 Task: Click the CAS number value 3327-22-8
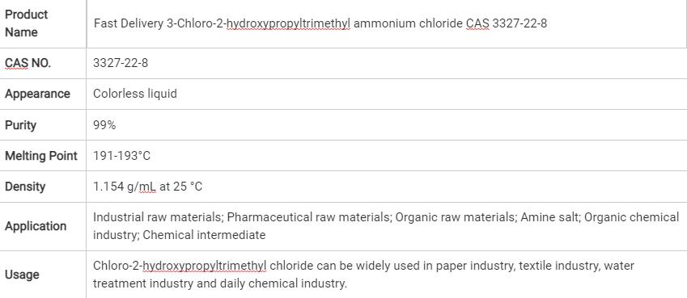click(121, 63)
